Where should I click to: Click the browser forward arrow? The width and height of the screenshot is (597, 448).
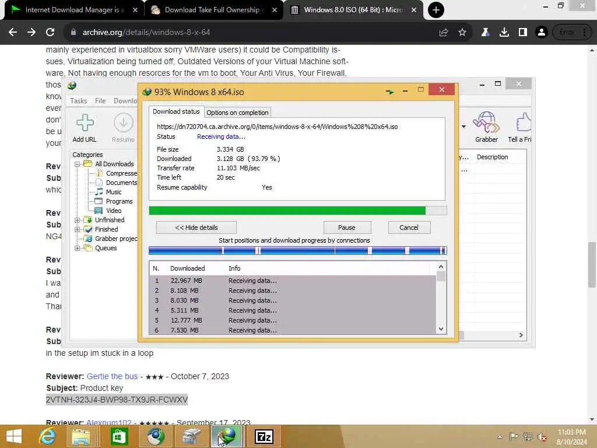point(31,33)
